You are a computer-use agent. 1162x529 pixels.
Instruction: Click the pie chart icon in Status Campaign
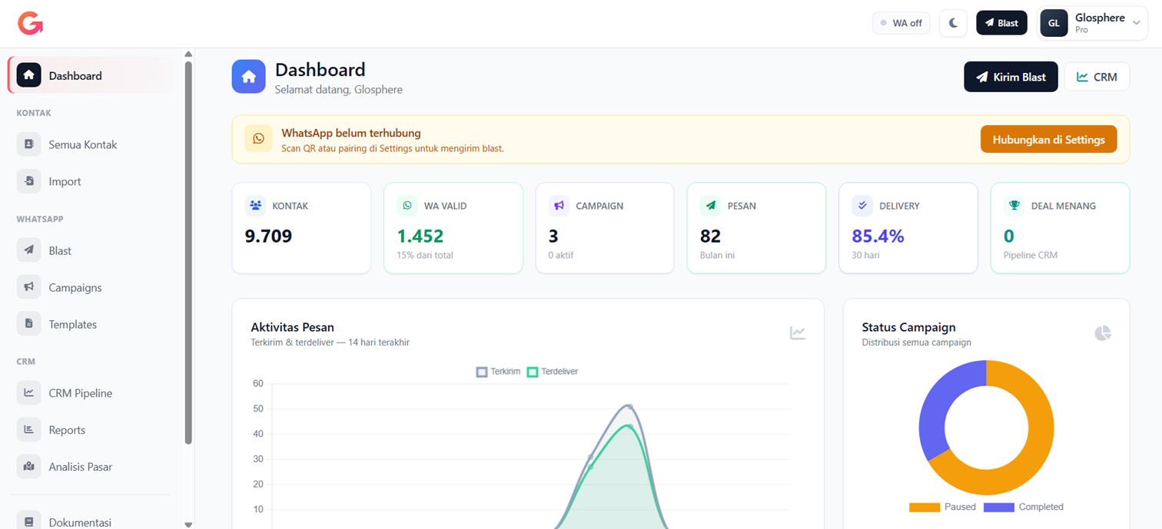1103,333
